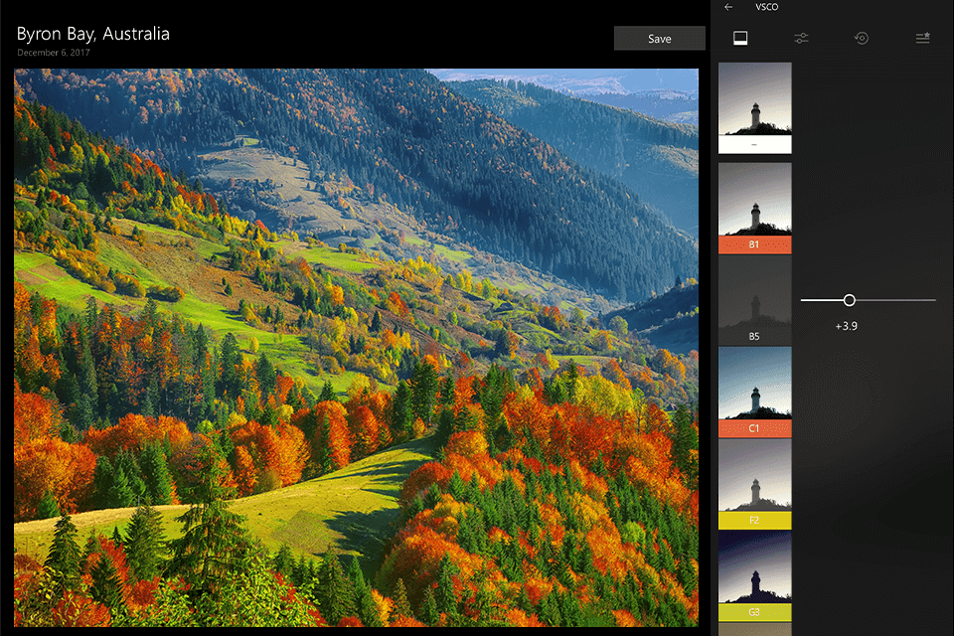Apply the C1 filter preset

click(754, 393)
